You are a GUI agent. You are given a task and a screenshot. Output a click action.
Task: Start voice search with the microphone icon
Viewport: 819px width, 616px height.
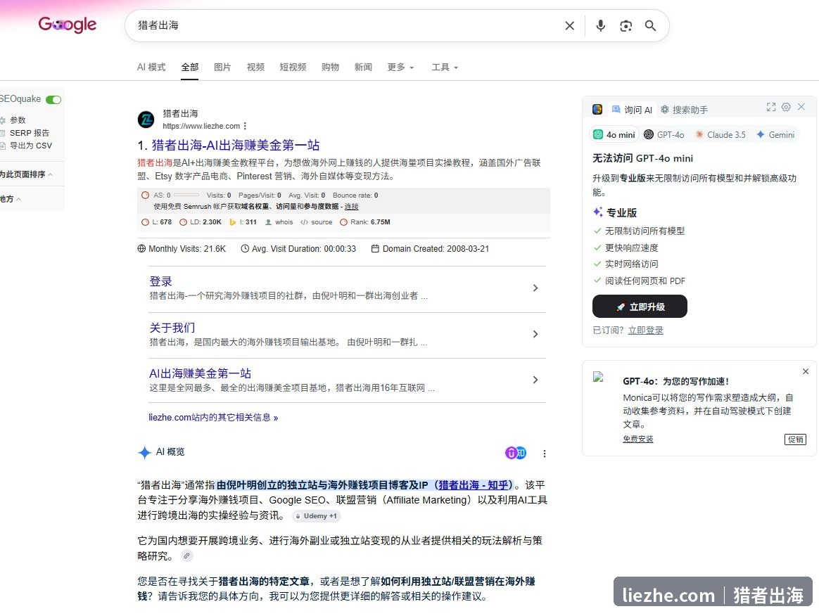click(x=601, y=25)
